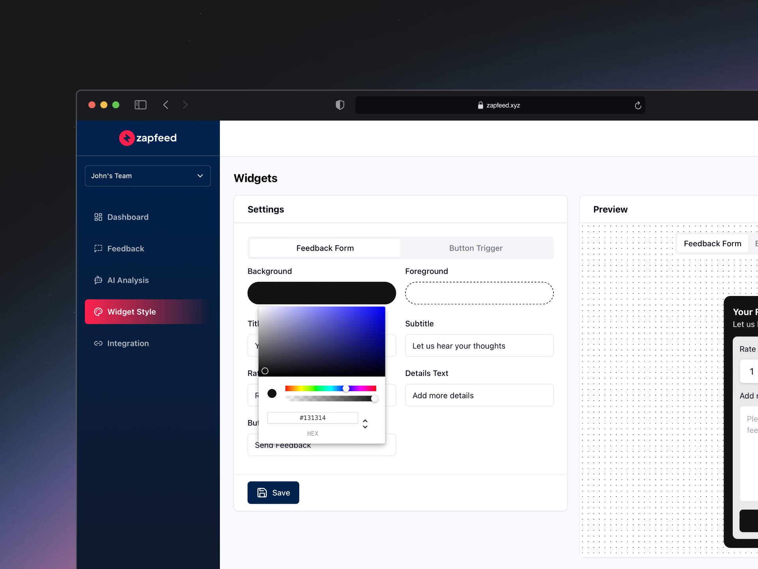Image resolution: width=758 pixels, height=569 pixels.
Task: Reload the page with refresh icon
Action: (638, 105)
